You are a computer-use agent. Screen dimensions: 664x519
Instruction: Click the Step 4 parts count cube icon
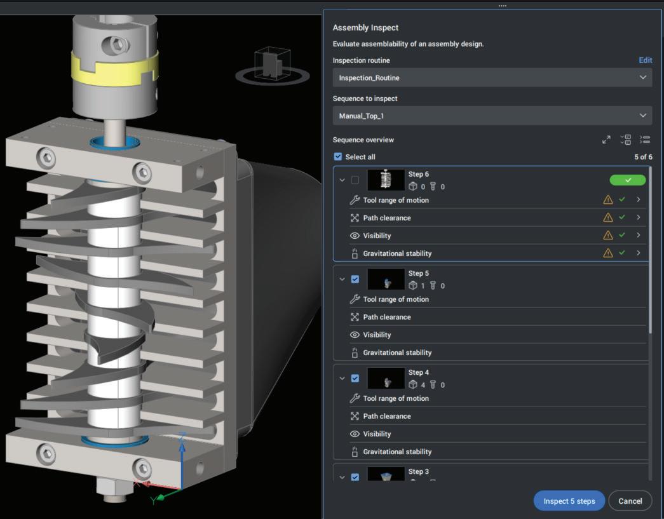413,384
